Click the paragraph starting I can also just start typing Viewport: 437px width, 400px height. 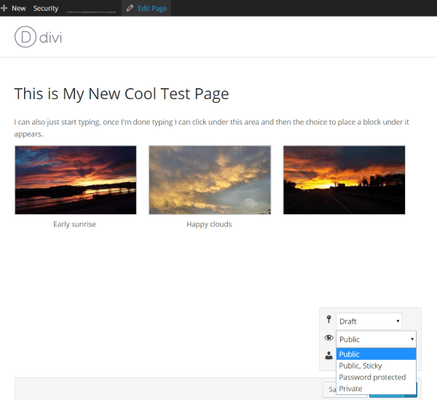click(x=211, y=128)
